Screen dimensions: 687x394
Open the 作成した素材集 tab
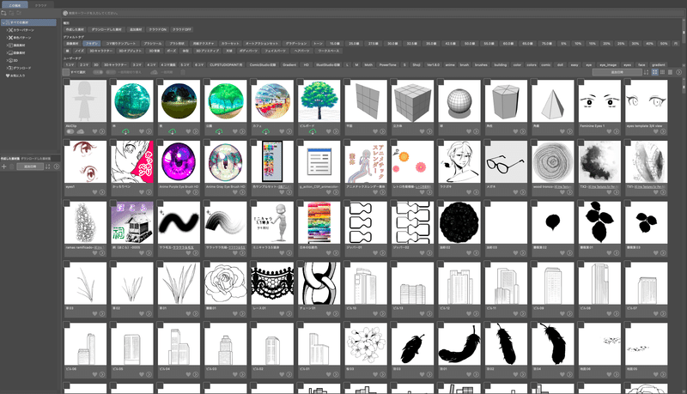click(x=10, y=159)
